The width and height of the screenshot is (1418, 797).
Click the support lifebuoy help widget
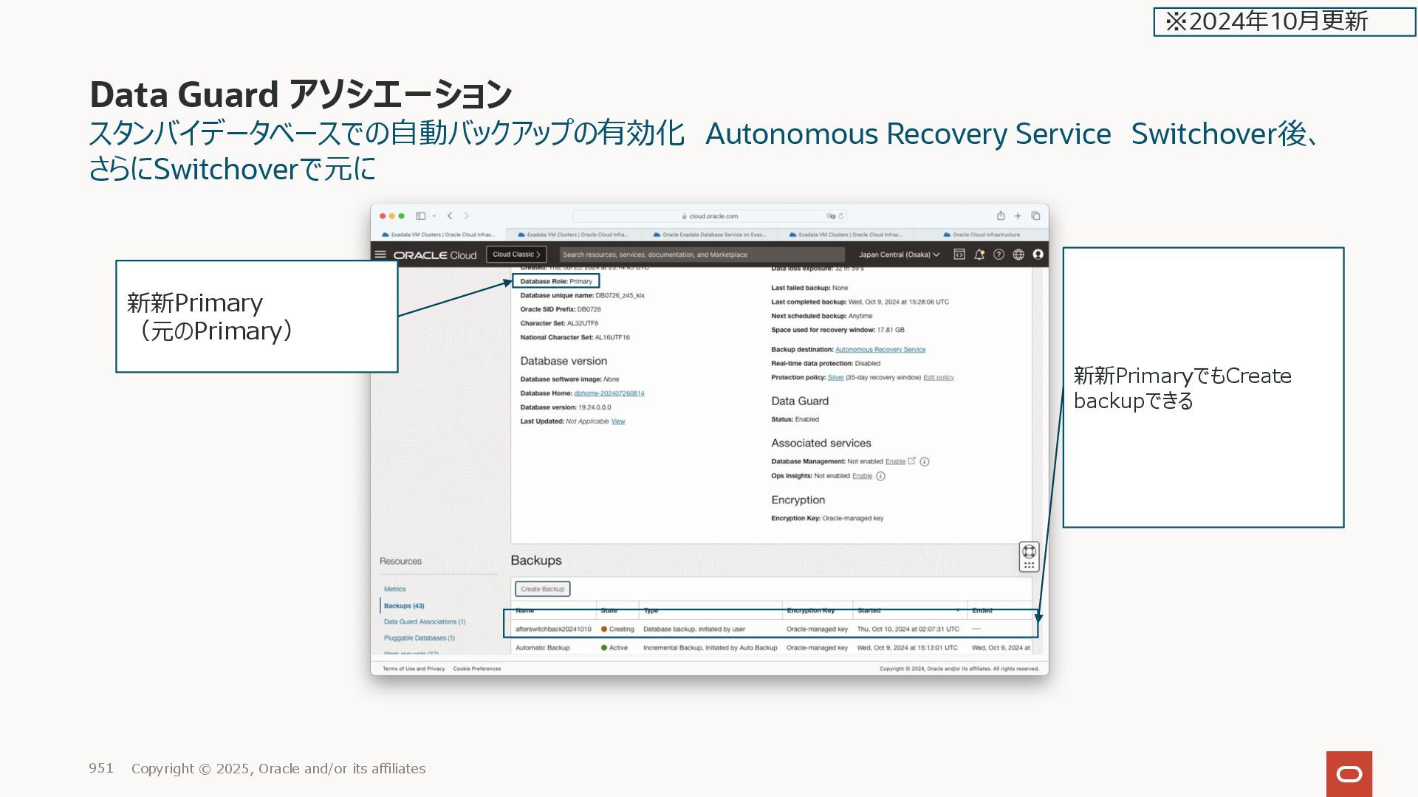(x=1029, y=552)
